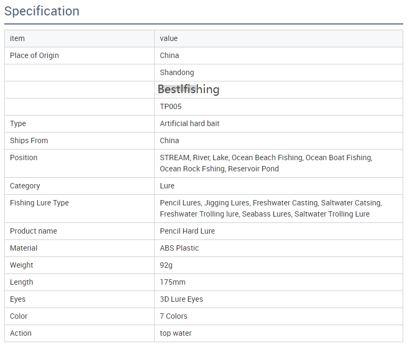Click the Category label cell
The image size is (408, 348).
pyautogui.click(x=79, y=186)
